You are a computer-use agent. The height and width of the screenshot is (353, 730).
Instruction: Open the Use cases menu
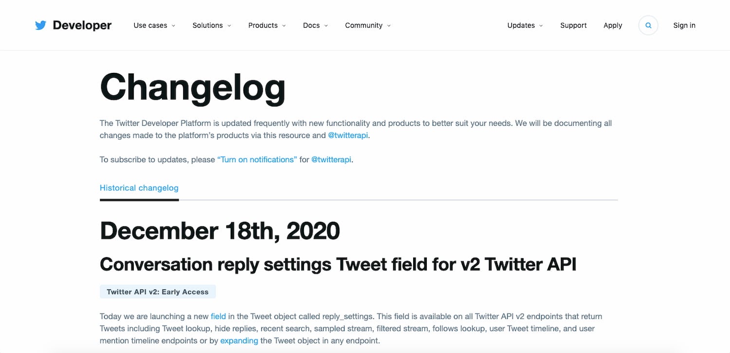(x=150, y=25)
